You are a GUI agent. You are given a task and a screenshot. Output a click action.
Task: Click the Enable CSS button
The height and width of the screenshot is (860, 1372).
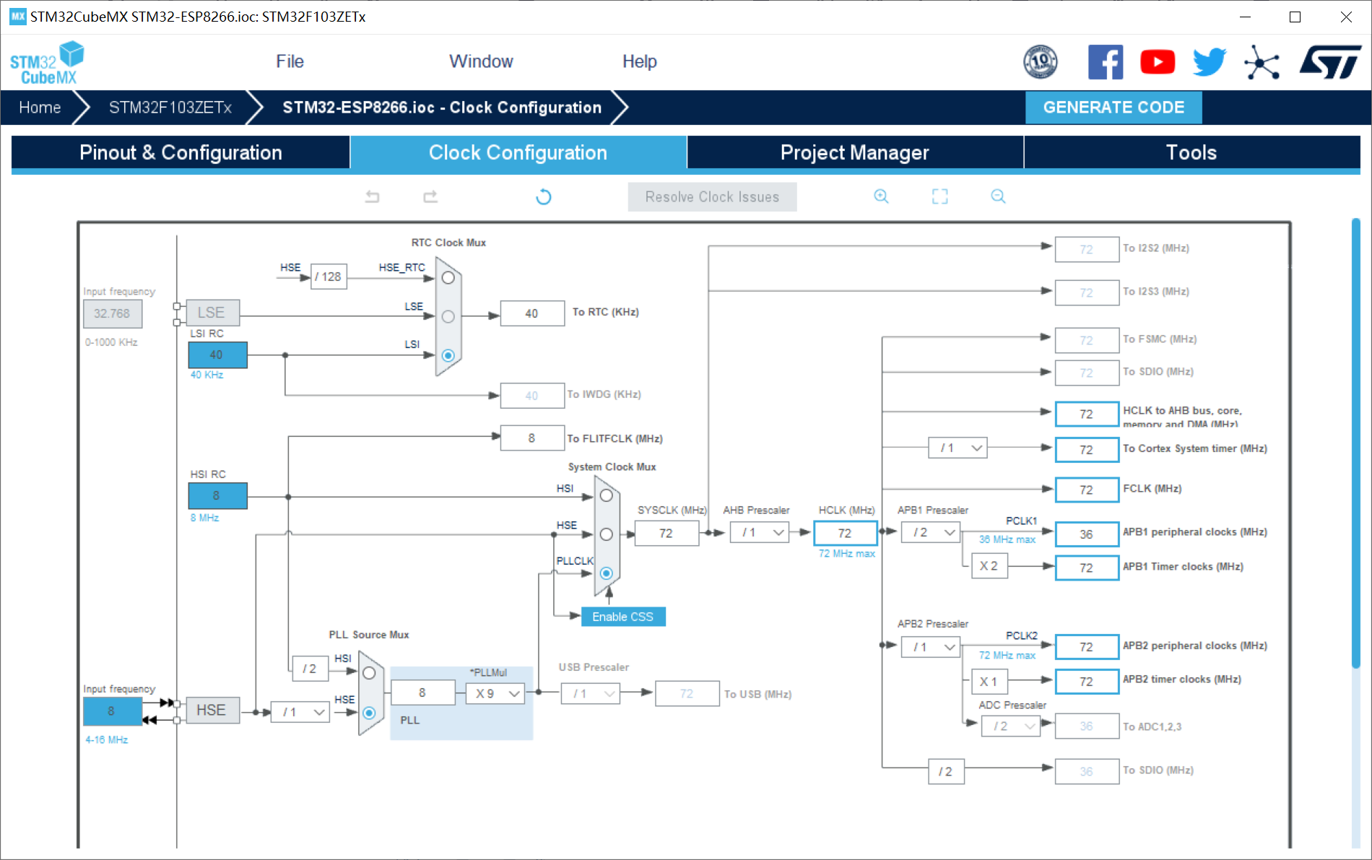[x=623, y=617]
